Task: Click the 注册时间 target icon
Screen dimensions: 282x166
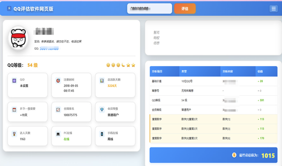Action: [58, 80]
